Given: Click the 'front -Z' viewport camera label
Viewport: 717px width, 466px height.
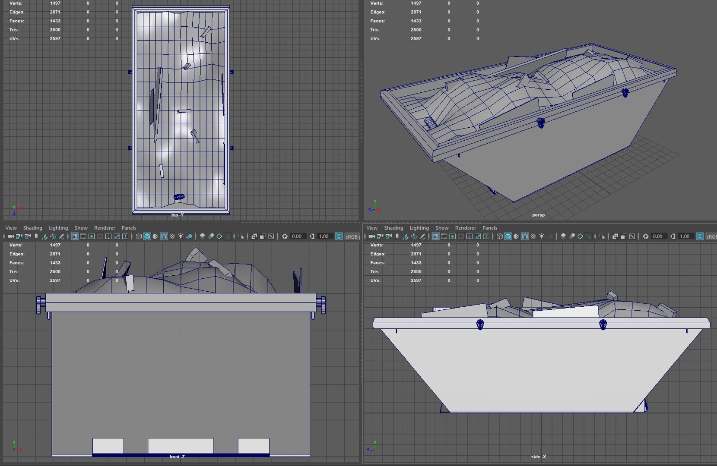Looking at the screenshot, I should [x=177, y=457].
